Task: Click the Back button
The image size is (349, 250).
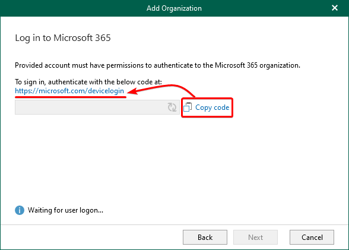Action: click(205, 238)
